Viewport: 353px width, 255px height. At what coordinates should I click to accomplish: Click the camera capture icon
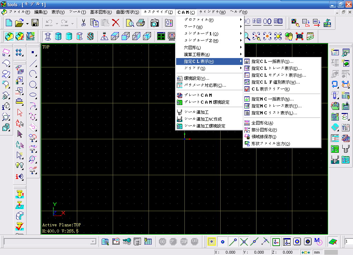(x=155, y=23)
